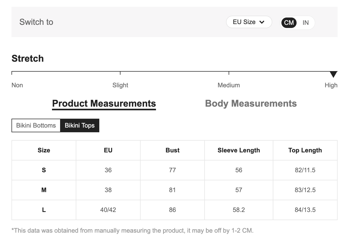Switch measurement units to IN

[305, 23]
